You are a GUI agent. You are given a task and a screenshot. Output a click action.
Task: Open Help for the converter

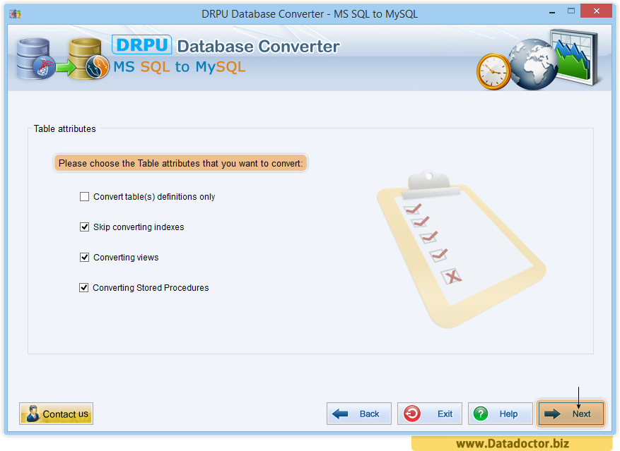(499, 414)
